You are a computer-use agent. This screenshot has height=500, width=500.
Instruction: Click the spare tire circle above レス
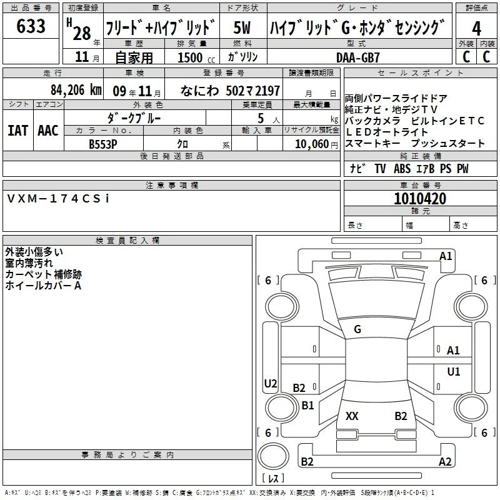[273, 456]
